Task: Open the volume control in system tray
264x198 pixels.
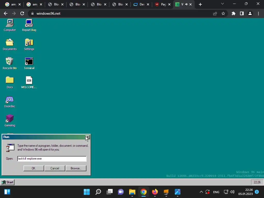Action: point(232,192)
